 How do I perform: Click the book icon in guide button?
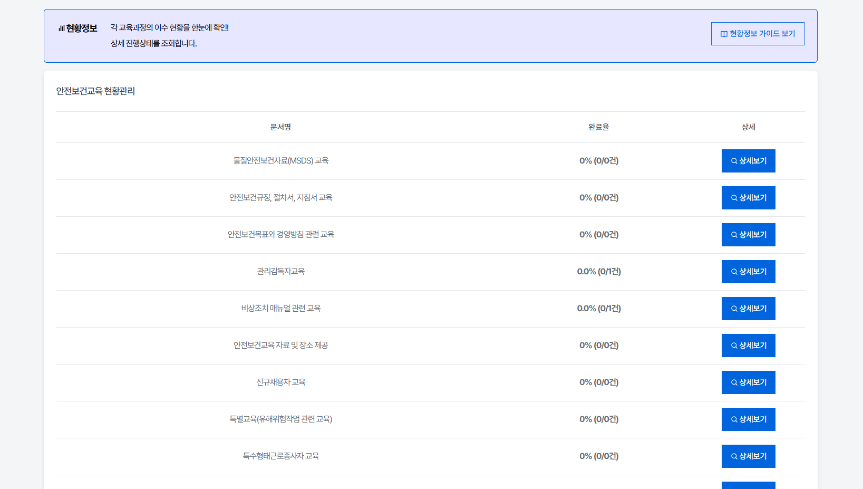(x=724, y=34)
